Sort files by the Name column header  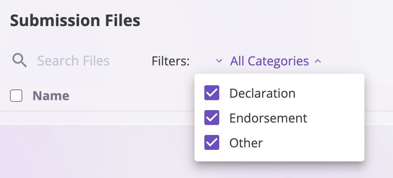click(51, 96)
